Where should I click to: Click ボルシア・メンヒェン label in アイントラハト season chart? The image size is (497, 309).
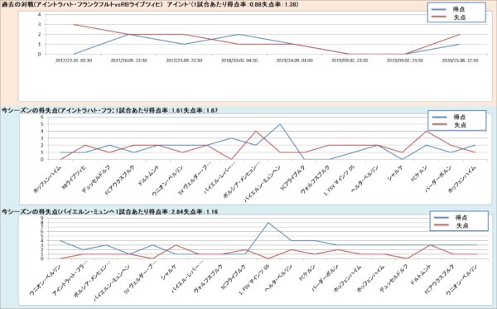242,180
